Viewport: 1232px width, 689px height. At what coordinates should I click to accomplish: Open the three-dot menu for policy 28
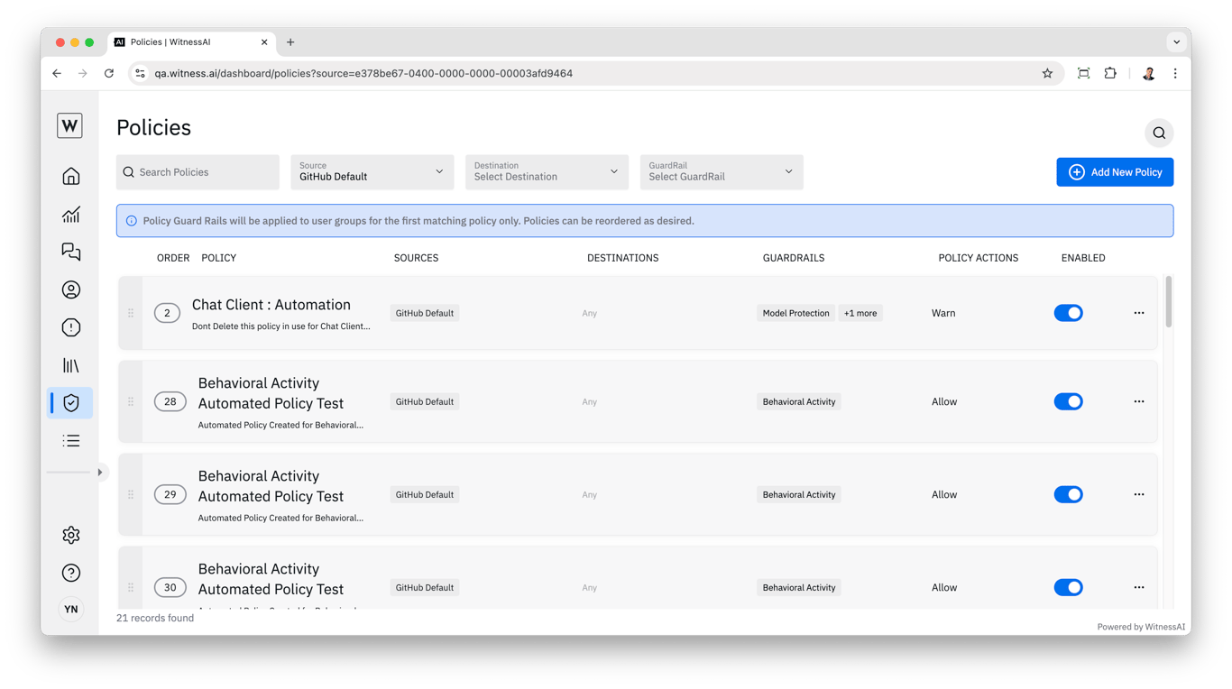[1139, 401]
